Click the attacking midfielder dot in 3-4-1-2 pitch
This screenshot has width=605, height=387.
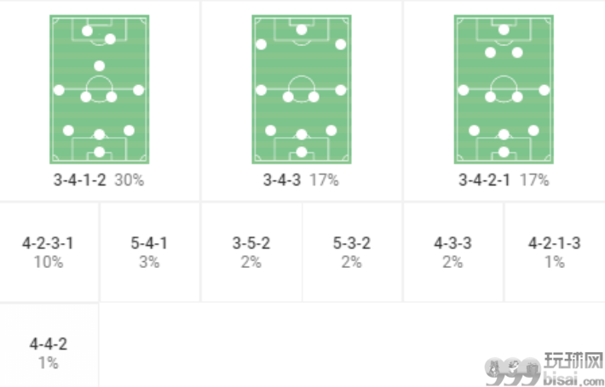tap(100, 65)
